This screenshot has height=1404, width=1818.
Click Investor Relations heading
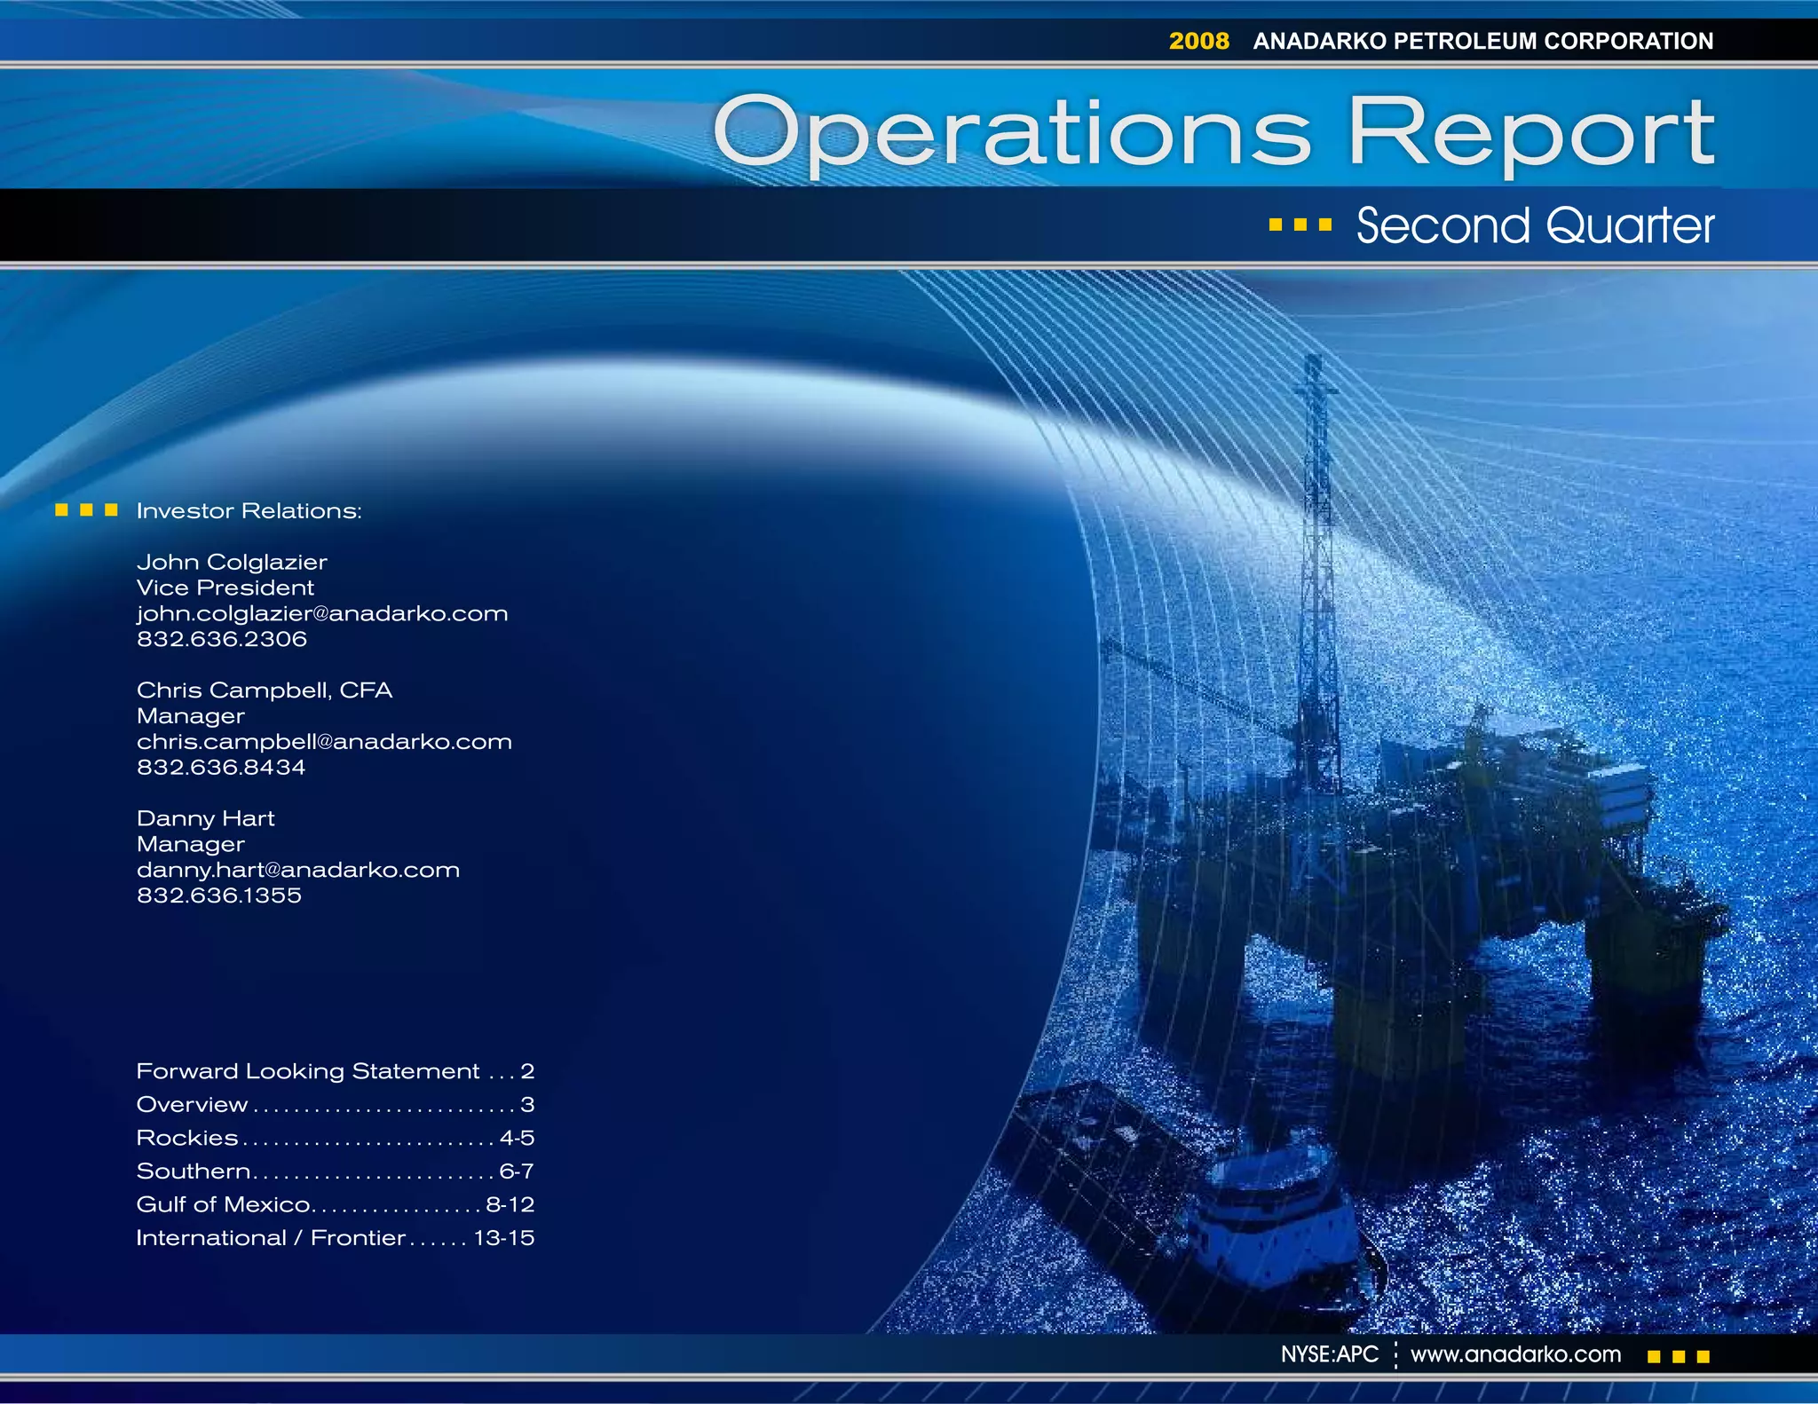tap(249, 511)
